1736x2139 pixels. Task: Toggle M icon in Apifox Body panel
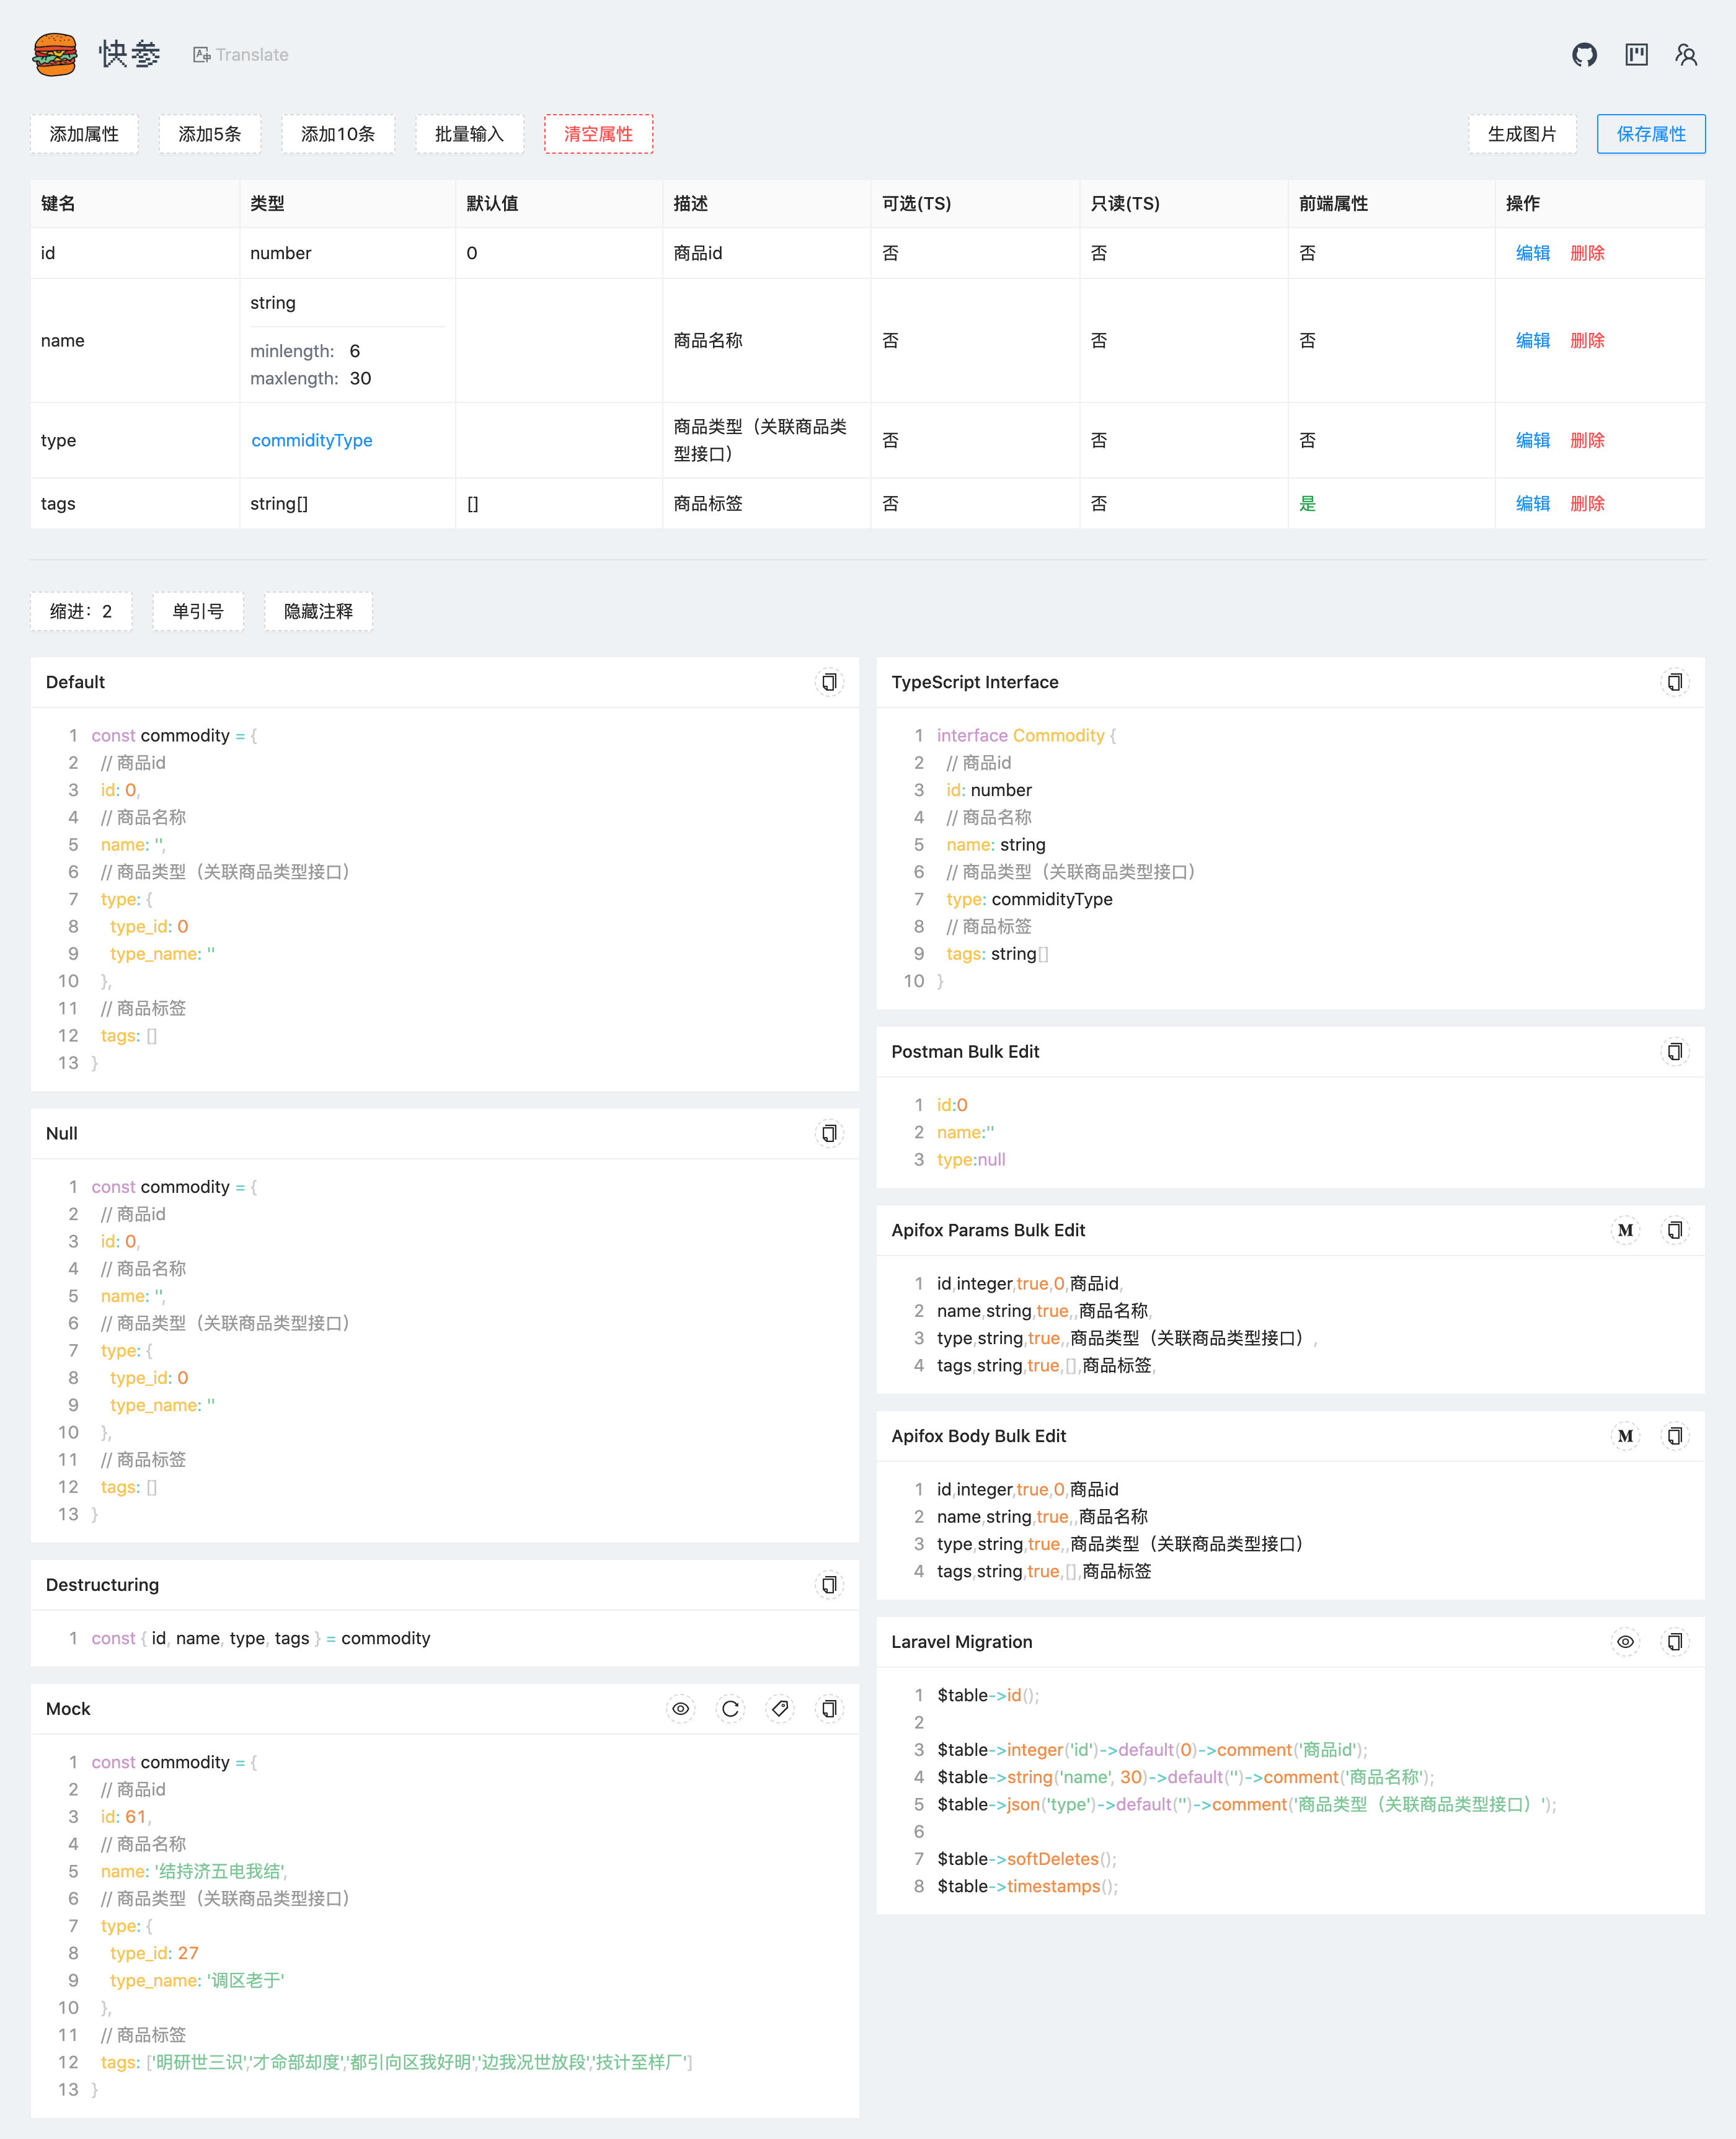coord(1626,1436)
